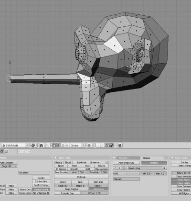Click the Split button
The image size is (191, 201).
(x=88, y=169)
